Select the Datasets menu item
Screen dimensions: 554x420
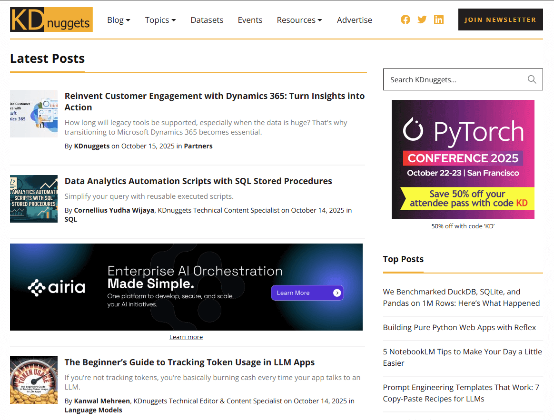[207, 20]
